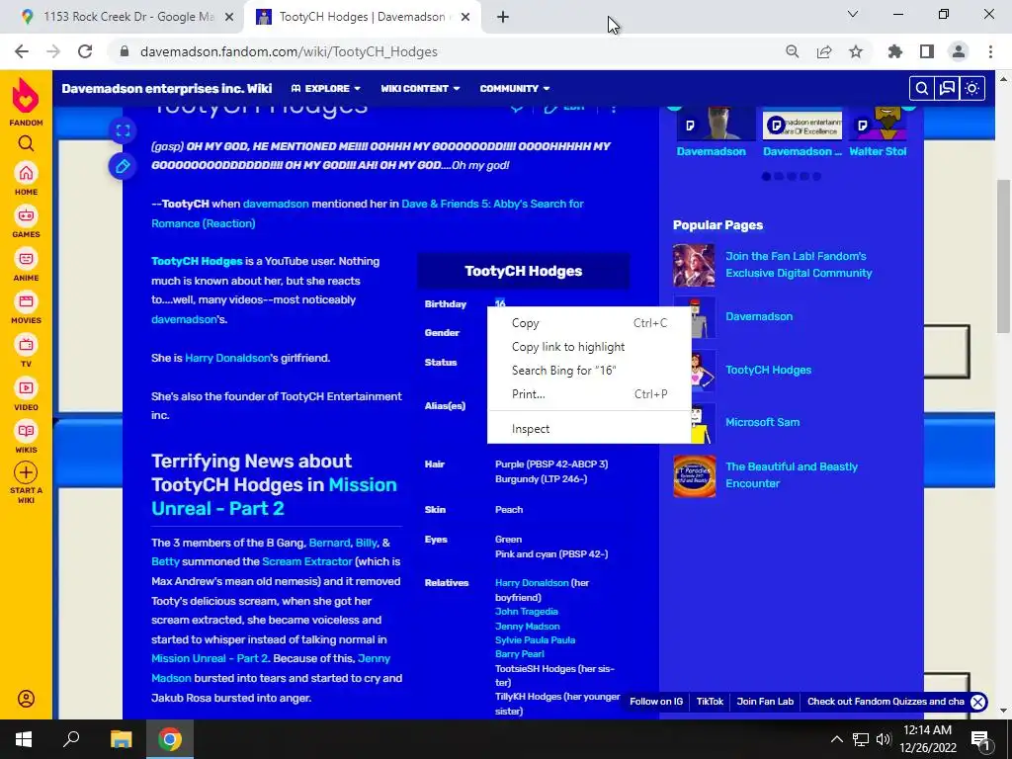1012x759 pixels.
Task: Open the Movies section icon
Action: pos(26,301)
